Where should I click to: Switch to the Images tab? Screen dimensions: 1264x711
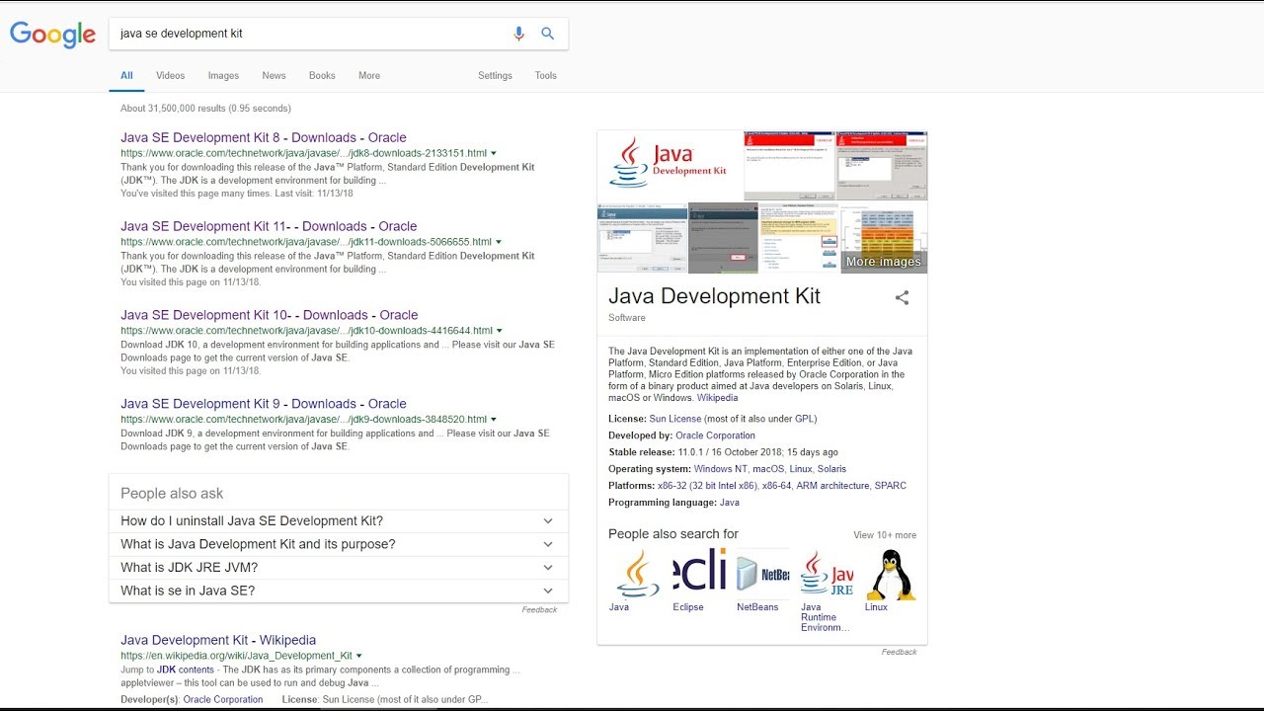point(223,76)
